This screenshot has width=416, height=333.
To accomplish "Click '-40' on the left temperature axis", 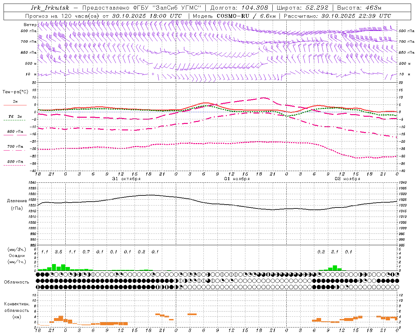I will pyautogui.click(x=33, y=171).
